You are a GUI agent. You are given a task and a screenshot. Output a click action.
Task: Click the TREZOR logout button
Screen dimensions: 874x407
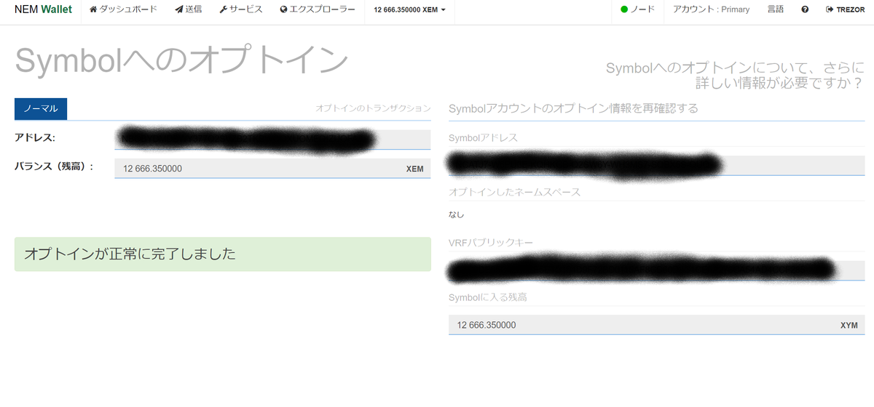point(846,10)
